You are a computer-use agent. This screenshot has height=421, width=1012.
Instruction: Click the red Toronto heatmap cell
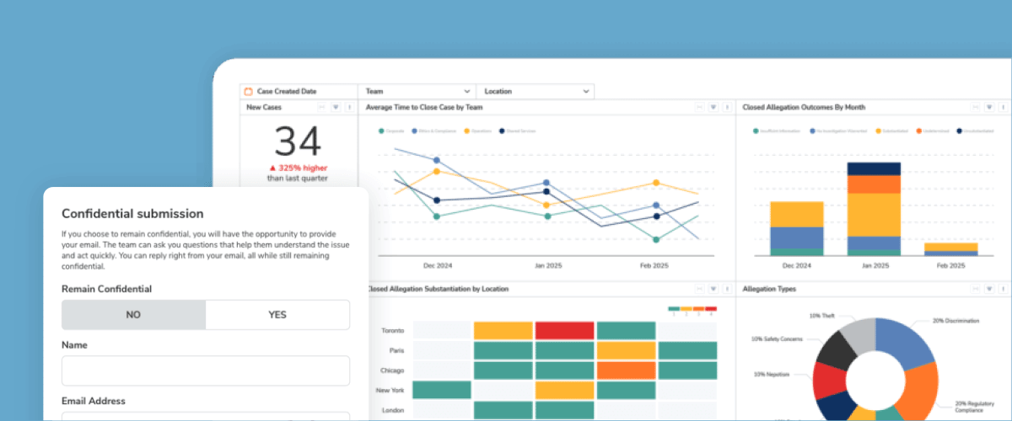[565, 331]
